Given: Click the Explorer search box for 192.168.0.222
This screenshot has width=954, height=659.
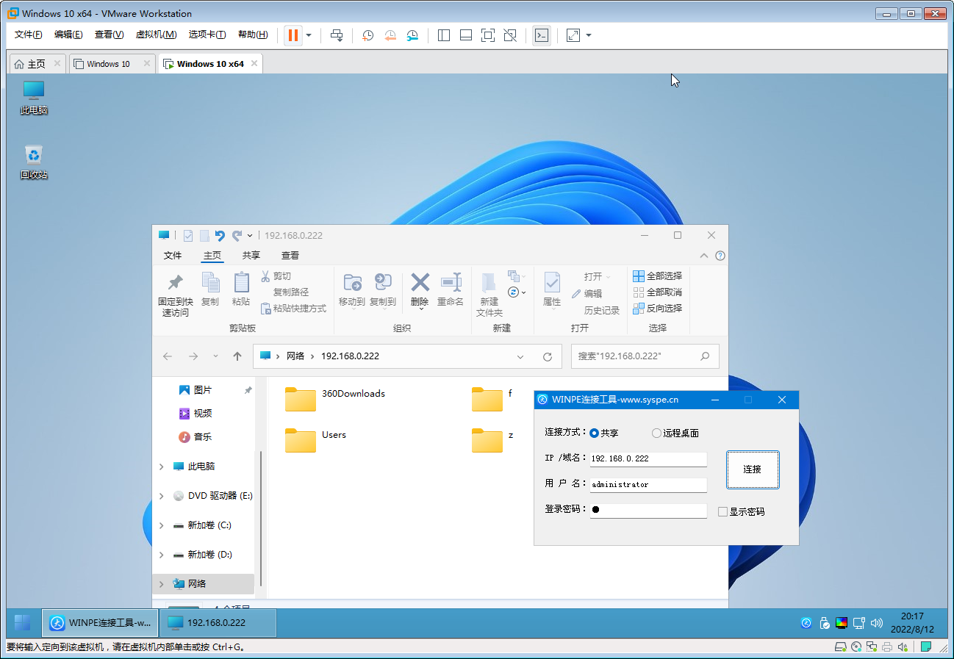Looking at the screenshot, I should 645,356.
